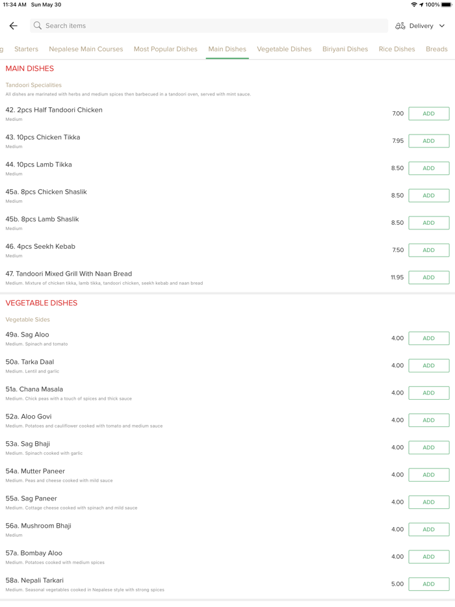Tap the battery icon in status bar

pos(447,5)
